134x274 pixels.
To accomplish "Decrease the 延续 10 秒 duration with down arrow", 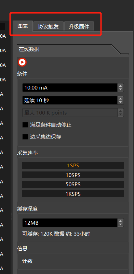I will [x=120, y=102].
